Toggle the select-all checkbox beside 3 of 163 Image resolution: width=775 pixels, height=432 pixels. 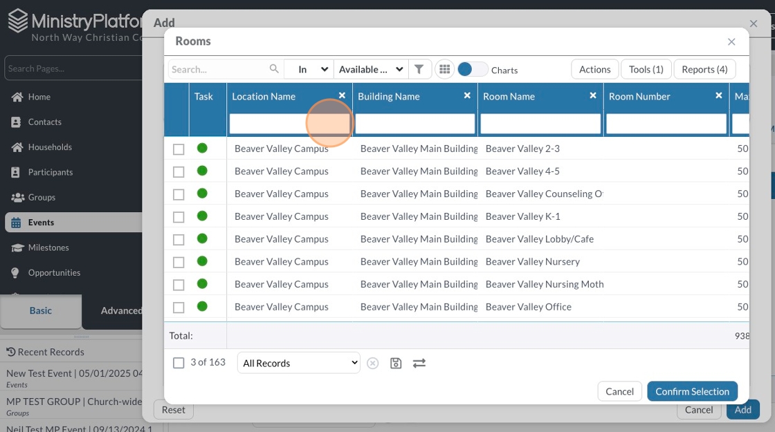(x=179, y=363)
